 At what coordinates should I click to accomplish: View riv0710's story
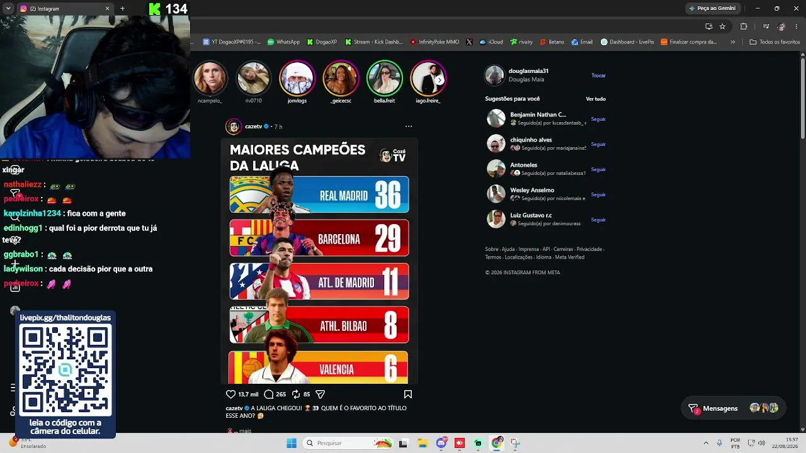point(253,77)
